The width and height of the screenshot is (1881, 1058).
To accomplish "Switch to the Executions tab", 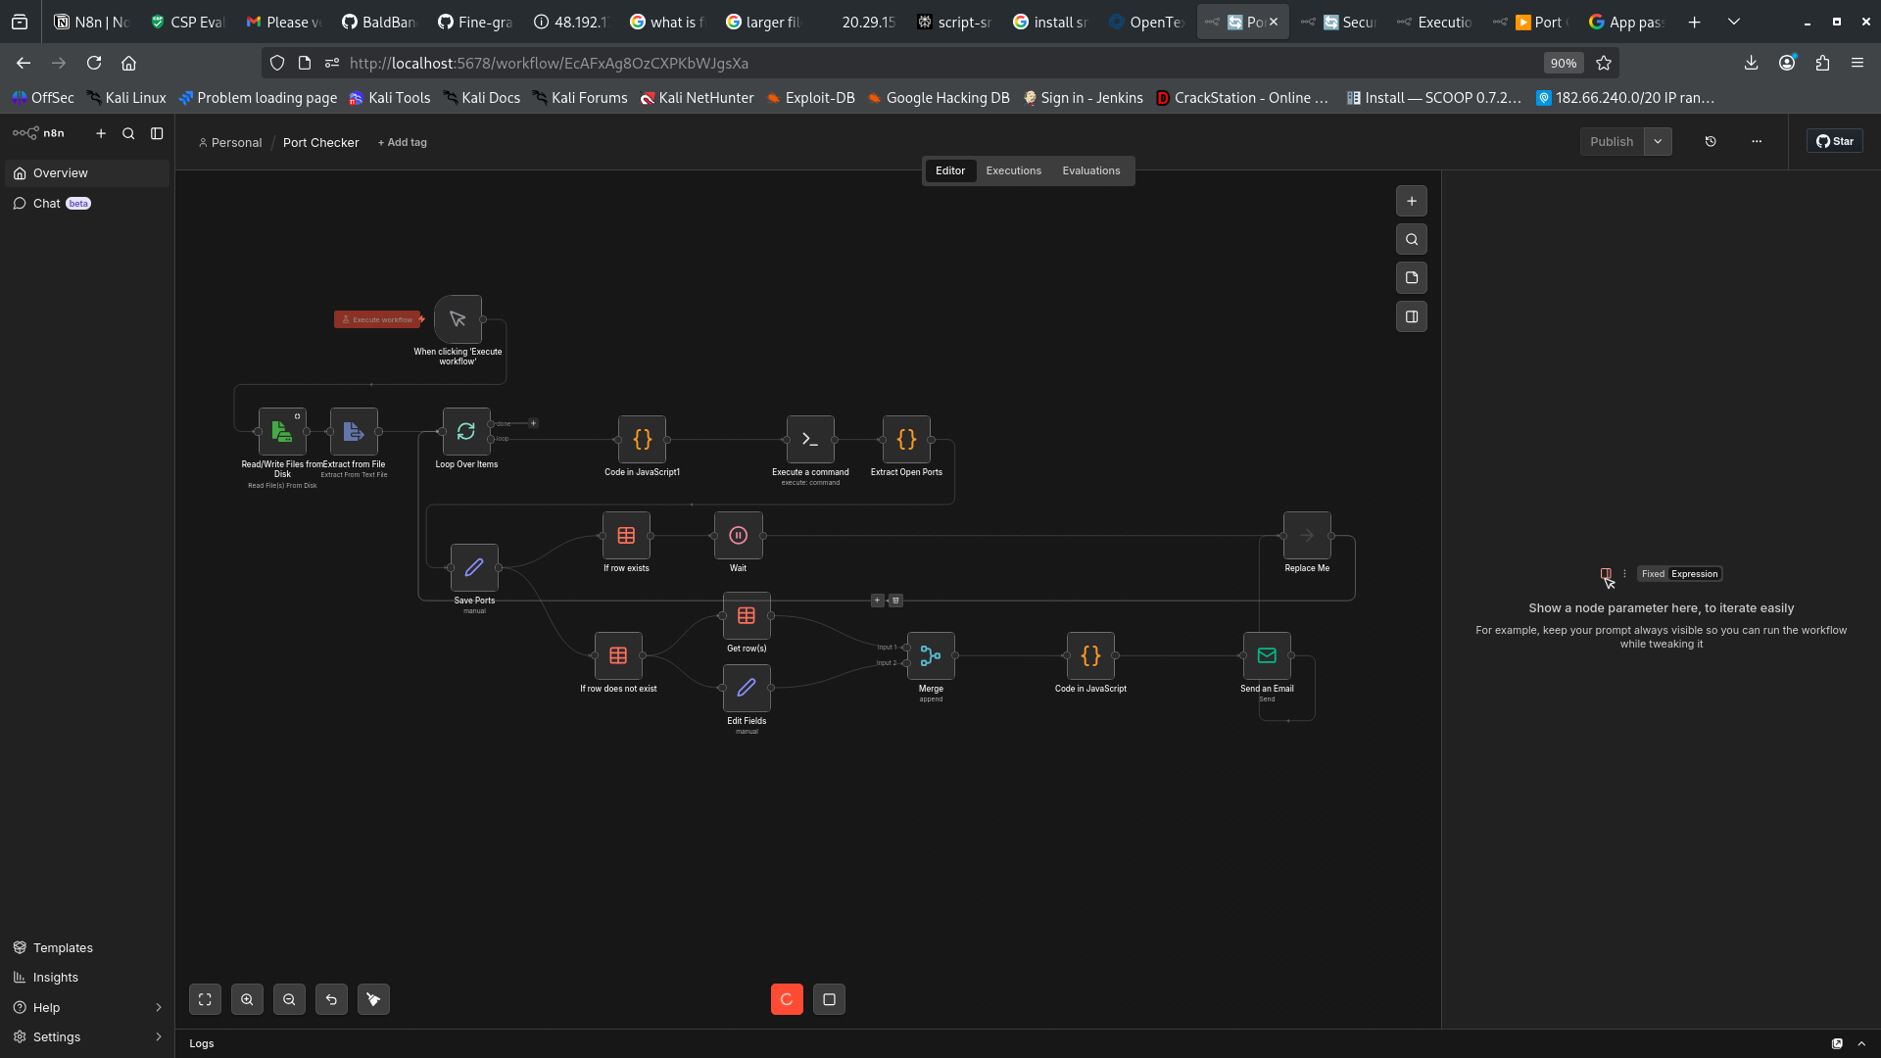I will 1014,171.
